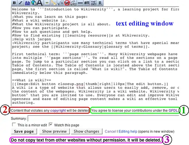The height and width of the screenshot is (145, 189).
Task: Apply bold text formatting
Action: point(14,3)
